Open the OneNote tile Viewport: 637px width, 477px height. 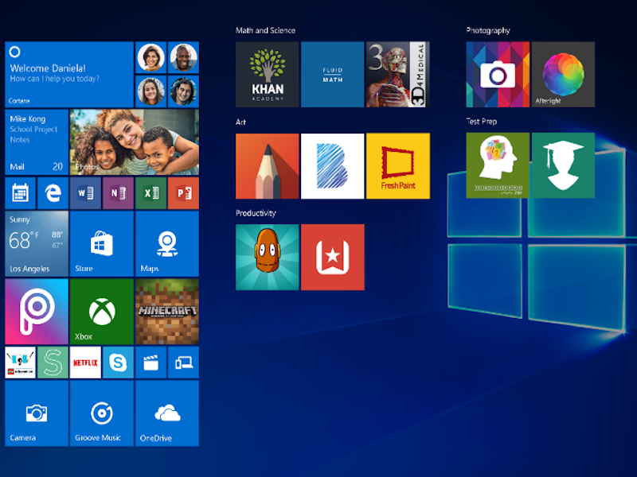click(118, 193)
